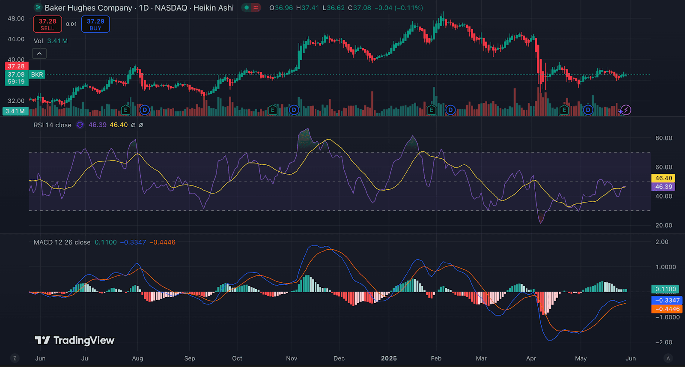The image size is (685, 367).
Task: Click the purple lightning bolt marker icon
Action: (x=626, y=110)
